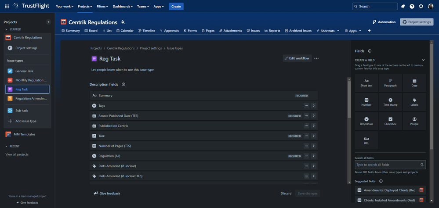Select the URL field type
Screen dimensions: 439x208
tap(366, 140)
